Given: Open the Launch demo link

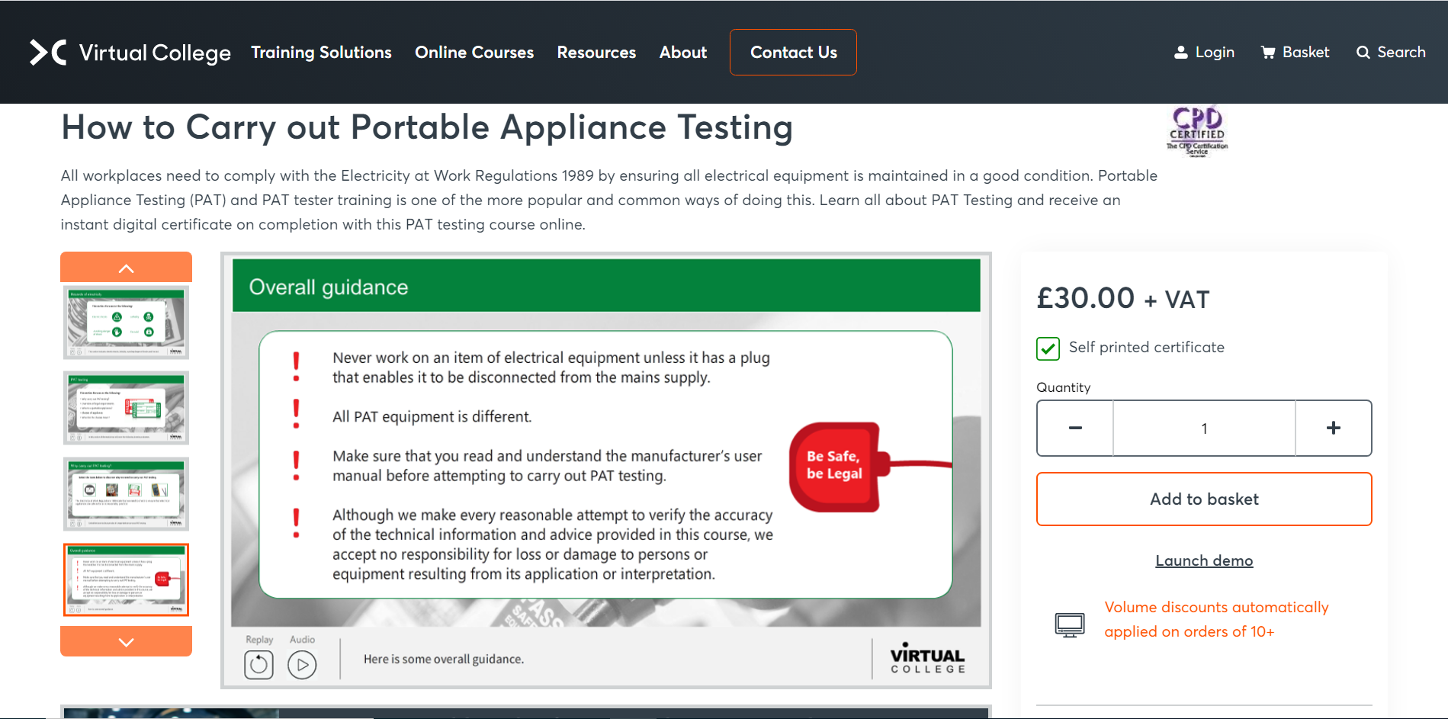Looking at the screenshot, I should point(1203,561).
